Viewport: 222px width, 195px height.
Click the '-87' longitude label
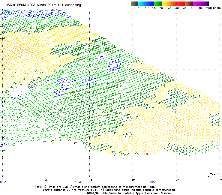point(46,180)
